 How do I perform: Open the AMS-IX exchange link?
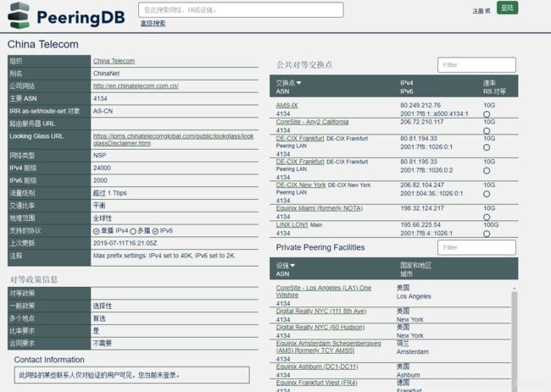pos(287,105)
